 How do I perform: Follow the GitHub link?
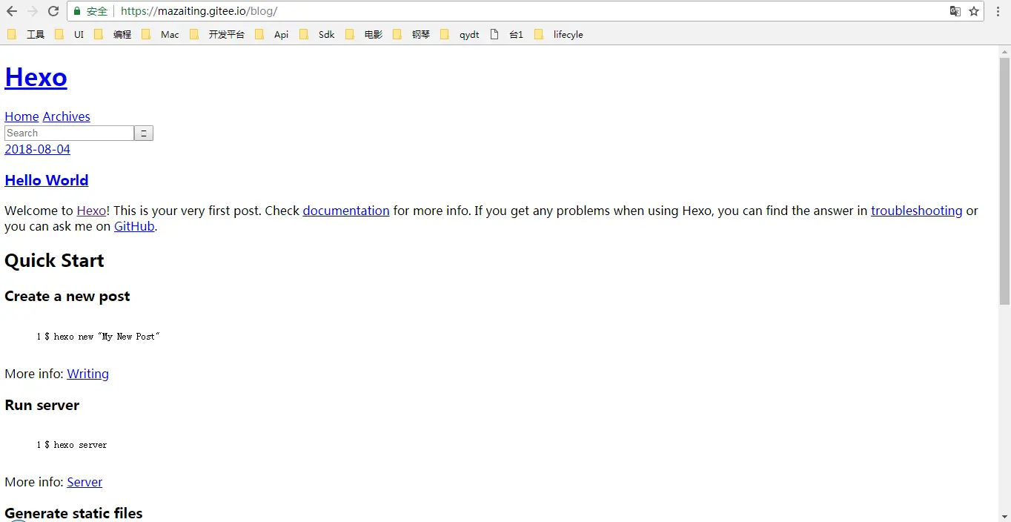click(x=134, y=226)
